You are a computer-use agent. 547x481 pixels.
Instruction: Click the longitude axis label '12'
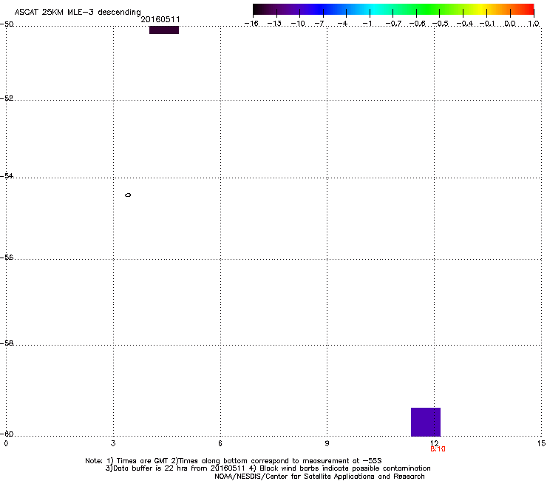[x=434, y=443]
